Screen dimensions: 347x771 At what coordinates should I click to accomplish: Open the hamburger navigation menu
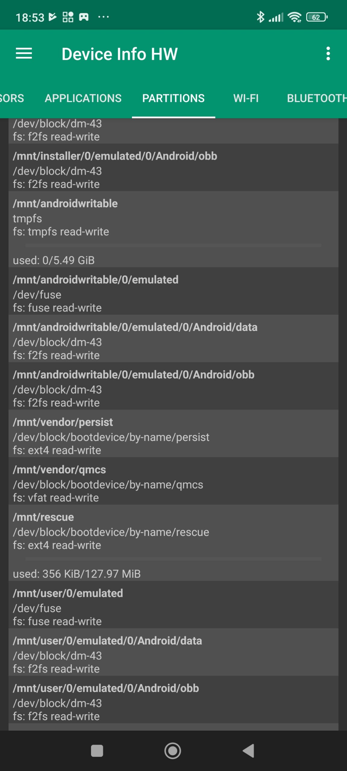pyautogui.click(x=24, y=54)
